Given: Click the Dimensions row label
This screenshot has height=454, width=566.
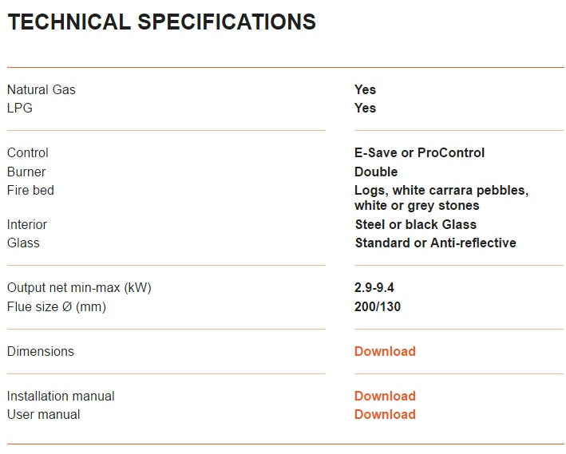Looking at the screenshot, I should click(x=41, y=351).
